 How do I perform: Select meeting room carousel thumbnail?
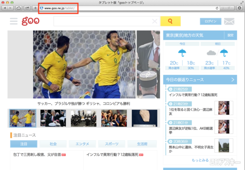84,118
